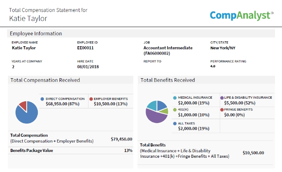Screen dimensions: 282x172
Task: Click the benefits breakdown pie chart
Action: click(x=157, y=112)
